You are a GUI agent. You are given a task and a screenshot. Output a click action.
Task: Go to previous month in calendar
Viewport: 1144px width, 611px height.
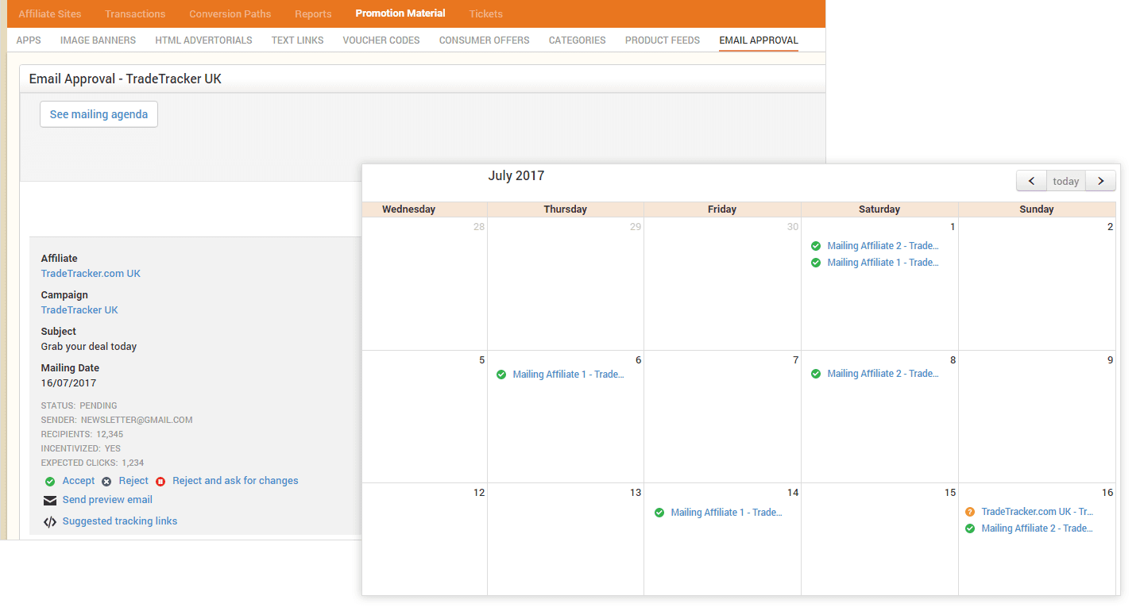(1031, 181)
